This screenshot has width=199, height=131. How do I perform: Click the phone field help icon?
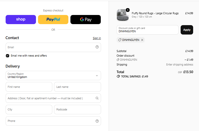tap(97, 121)
